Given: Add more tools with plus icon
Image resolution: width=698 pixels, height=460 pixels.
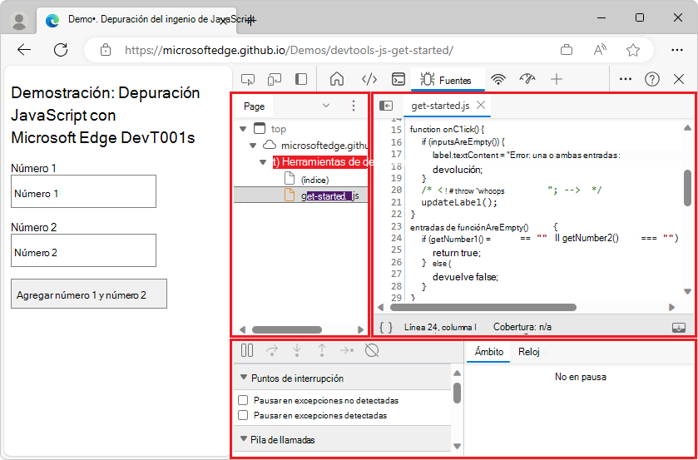Looking at the screenshot, I should pyautogui.click(x=557, y=79).
